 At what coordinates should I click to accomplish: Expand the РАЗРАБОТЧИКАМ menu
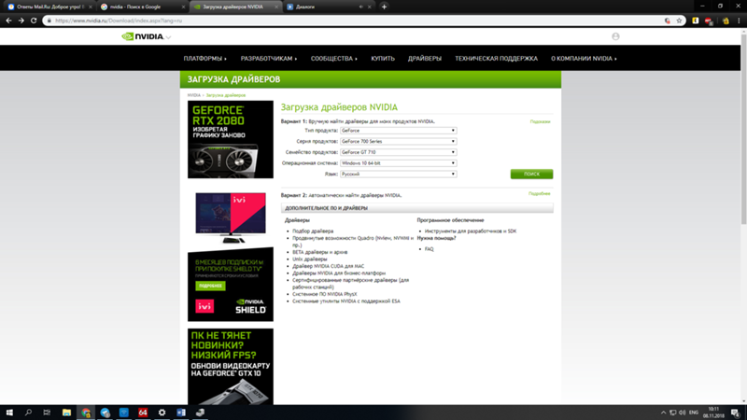pos(269,59)
